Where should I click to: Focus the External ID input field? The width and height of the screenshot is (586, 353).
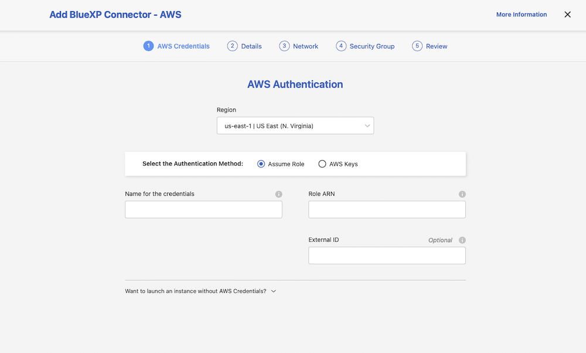pos(387,256)
